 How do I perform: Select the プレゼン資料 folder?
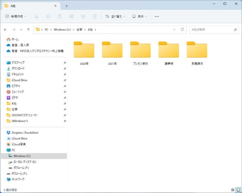[x=140, y=53]
